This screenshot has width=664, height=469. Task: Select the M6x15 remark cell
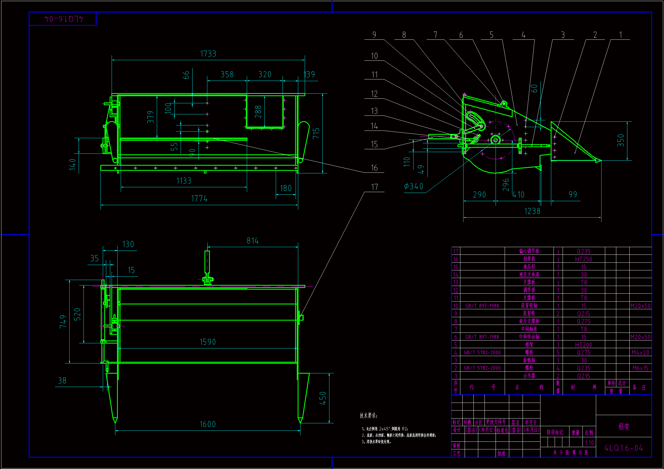pyautogui.click(x=640, y=368)
